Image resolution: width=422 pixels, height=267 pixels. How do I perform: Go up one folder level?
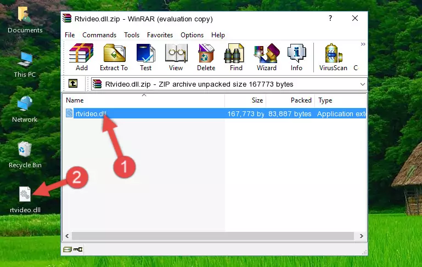point(73,84)
